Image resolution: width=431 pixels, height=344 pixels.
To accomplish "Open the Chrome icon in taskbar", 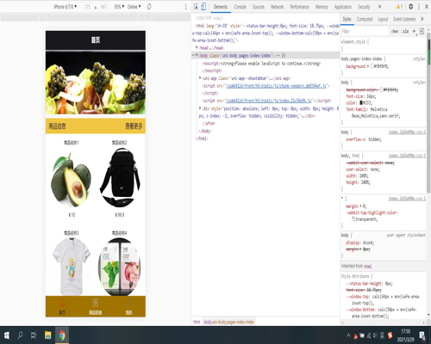I will point(62,335).
